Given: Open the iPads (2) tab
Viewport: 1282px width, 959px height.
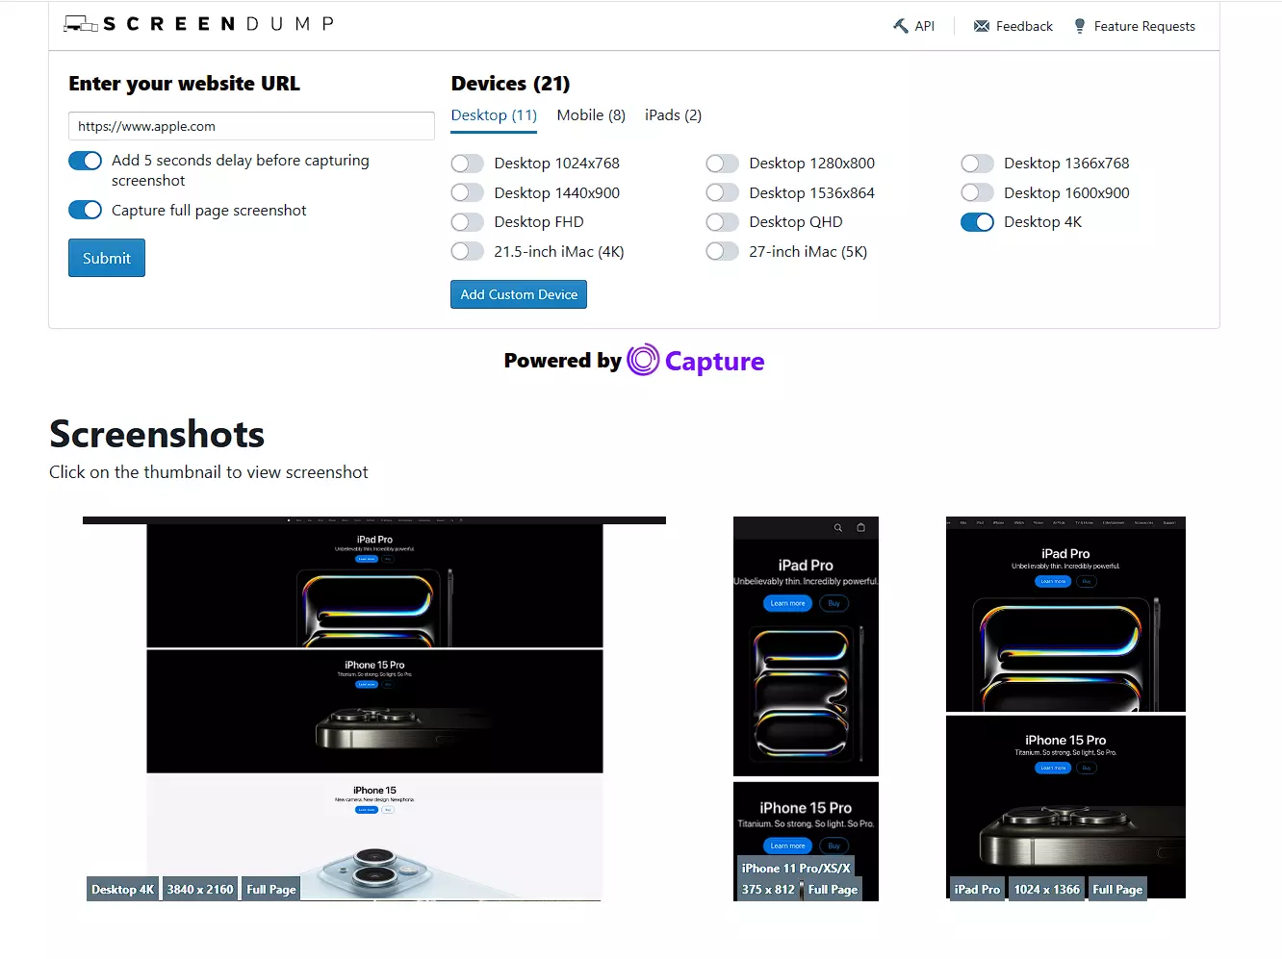Looking at the screenshot, I should pyautogui.click(x=673, y=115).
